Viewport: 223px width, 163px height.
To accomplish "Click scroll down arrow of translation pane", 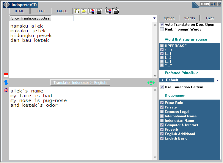I will tap(155, 157).
